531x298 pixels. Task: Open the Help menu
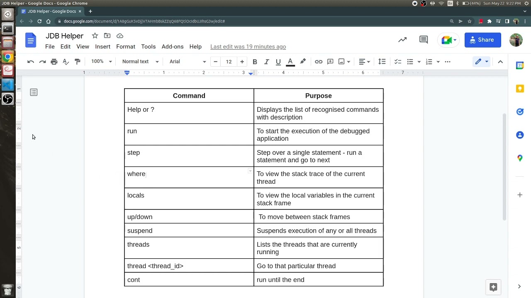tap(195, 47)
